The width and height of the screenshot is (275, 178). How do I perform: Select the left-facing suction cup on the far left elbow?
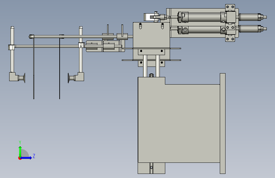pos(22,78)
